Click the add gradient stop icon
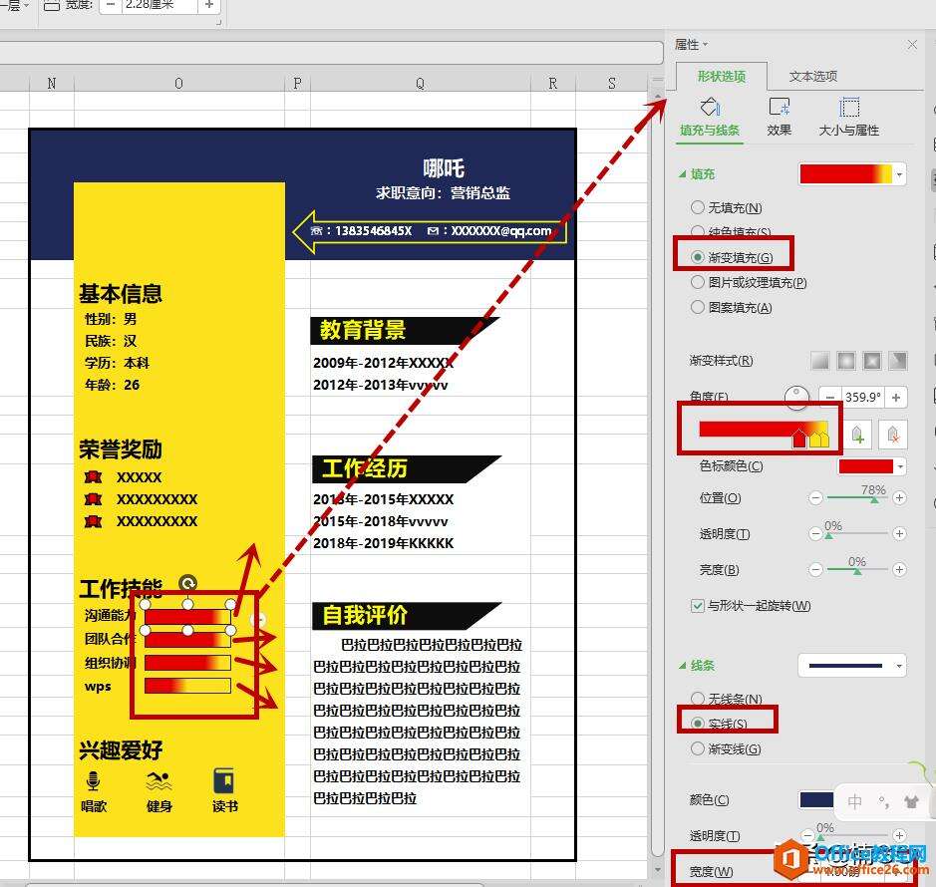Image resolution: width=936 pixels, height=887 pixels. click(x=857, y=434)
